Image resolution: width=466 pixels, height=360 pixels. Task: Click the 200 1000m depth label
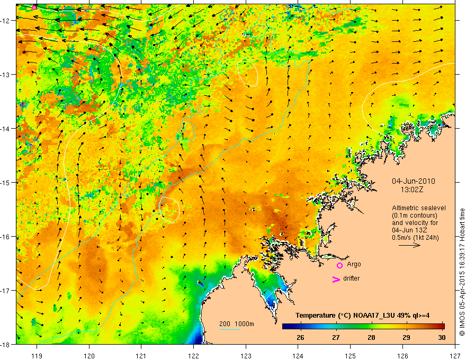click(x=237, y=324)
